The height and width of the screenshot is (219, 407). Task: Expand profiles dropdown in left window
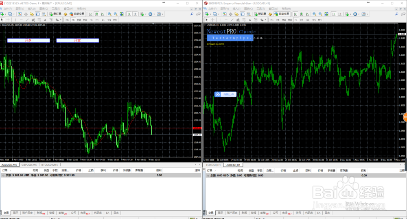coord(14,14)
